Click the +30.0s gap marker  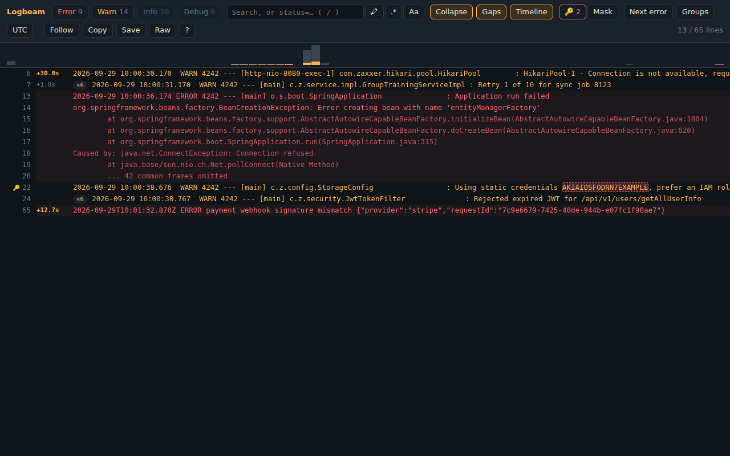coord(48,74)
